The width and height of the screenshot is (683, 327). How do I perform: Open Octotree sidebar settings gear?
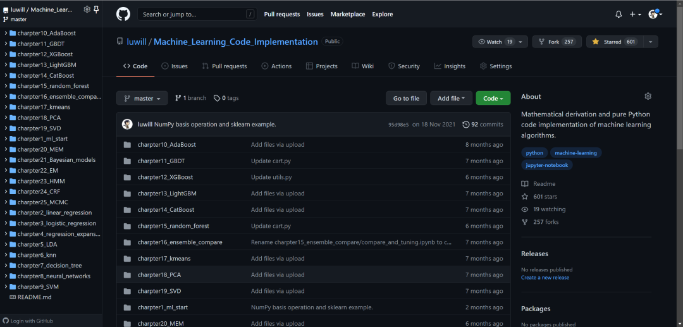tap(87, 9)
